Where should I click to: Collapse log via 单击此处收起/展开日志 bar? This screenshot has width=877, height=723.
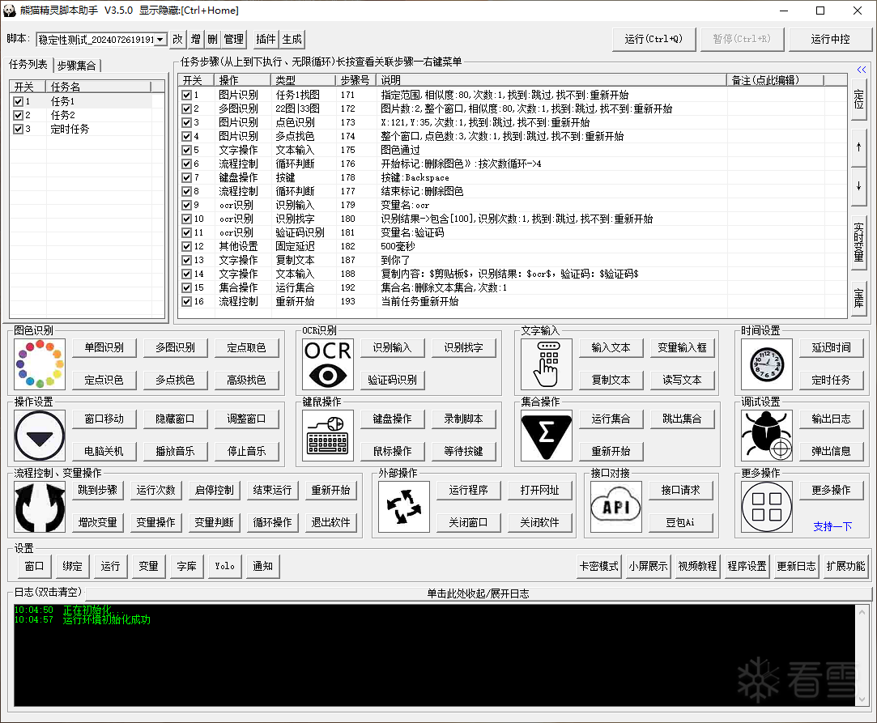click(x=479, y=593)
